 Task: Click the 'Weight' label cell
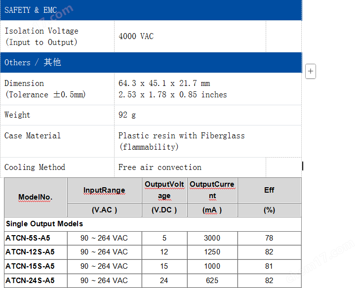(x=57, y=115)
